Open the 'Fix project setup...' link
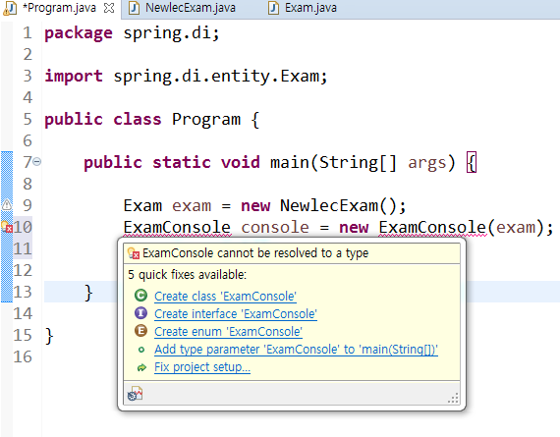This screenshot has width=560, height=437. coord(202,367)
